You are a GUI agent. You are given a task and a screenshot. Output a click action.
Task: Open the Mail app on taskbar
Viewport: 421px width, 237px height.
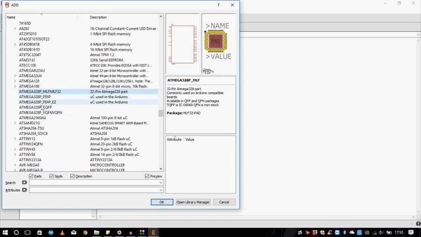74,232
